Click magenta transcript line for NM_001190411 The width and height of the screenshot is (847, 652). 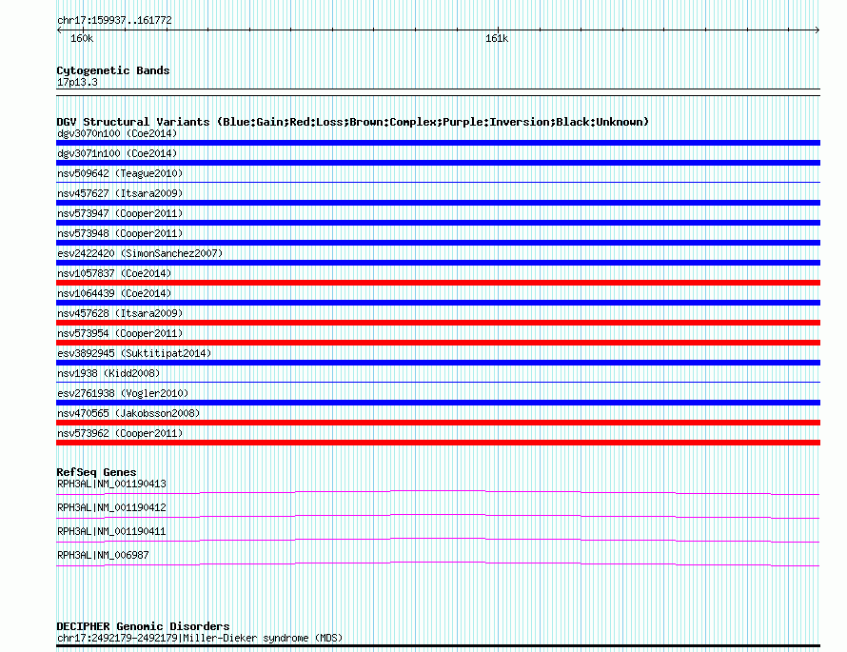(438, 539)
